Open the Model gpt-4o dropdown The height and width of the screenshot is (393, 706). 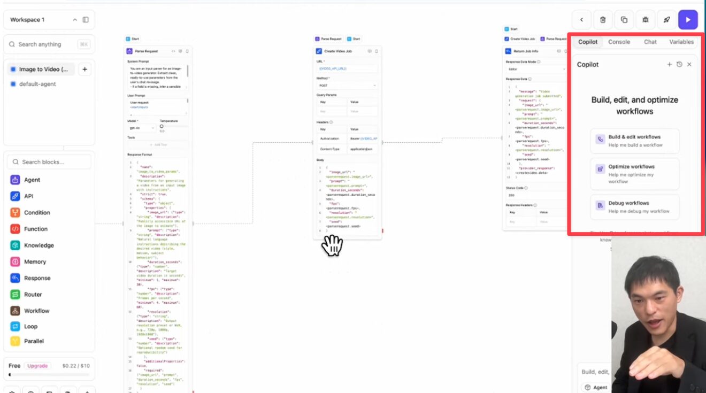point(141,128)
